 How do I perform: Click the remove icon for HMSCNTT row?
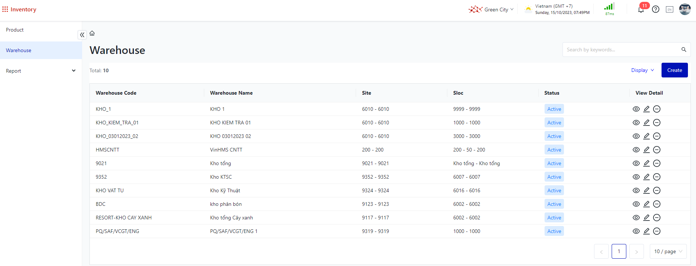[657, 150]
